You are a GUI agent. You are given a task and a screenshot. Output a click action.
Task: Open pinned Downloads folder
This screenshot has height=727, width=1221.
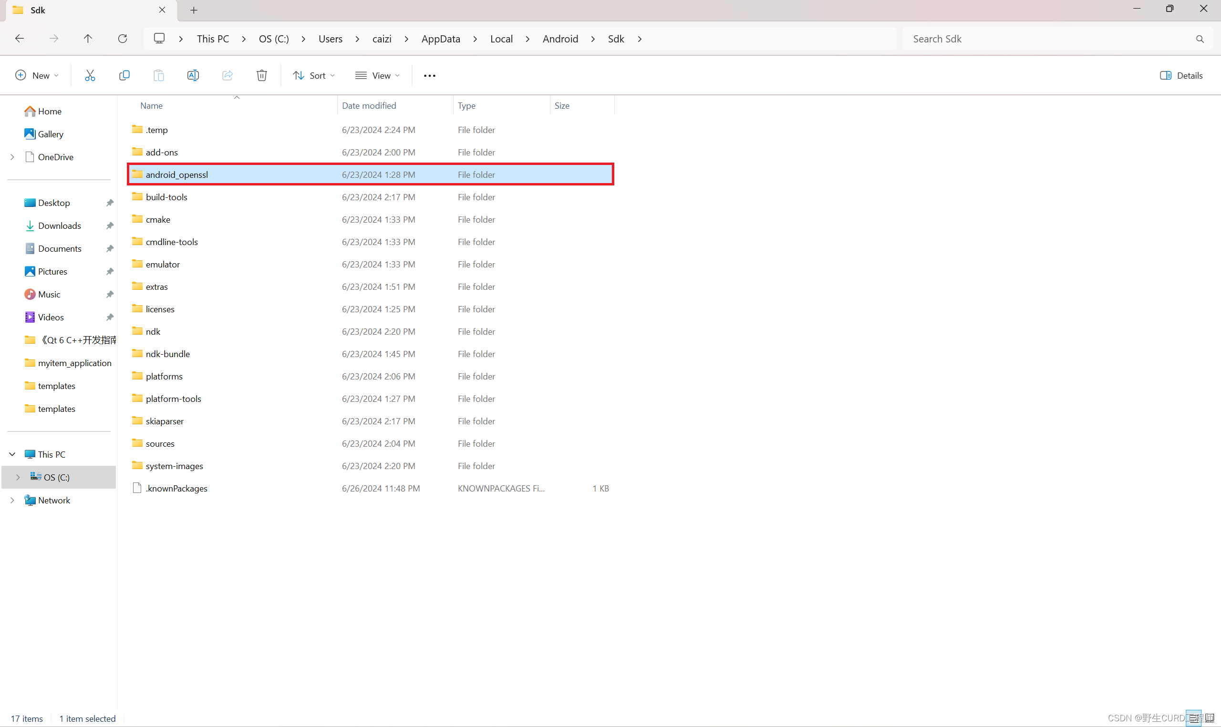53,226
